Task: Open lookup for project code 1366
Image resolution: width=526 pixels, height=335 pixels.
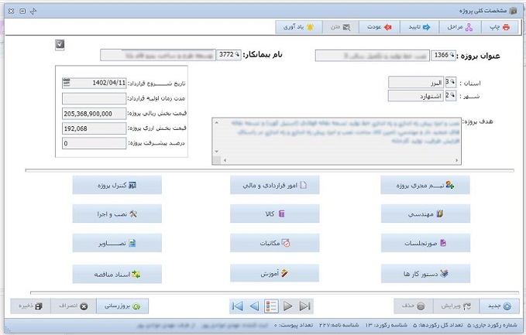Action: point(452,55)
